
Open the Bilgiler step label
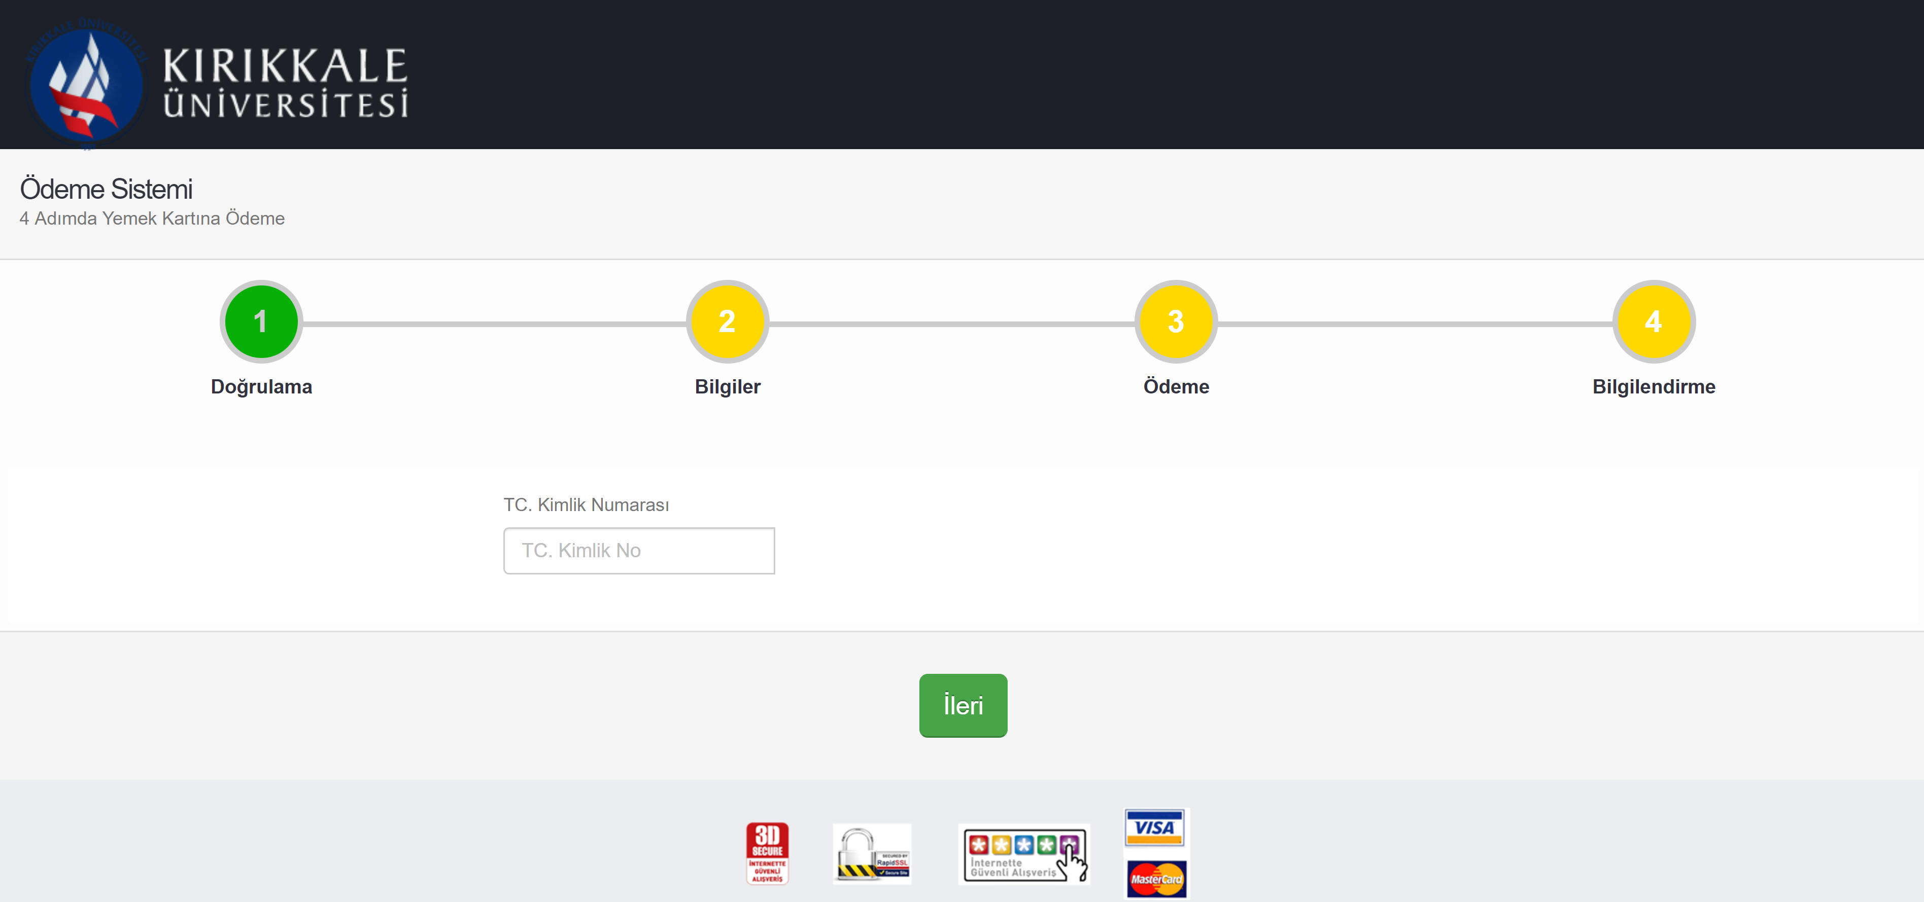click(727, 386)
